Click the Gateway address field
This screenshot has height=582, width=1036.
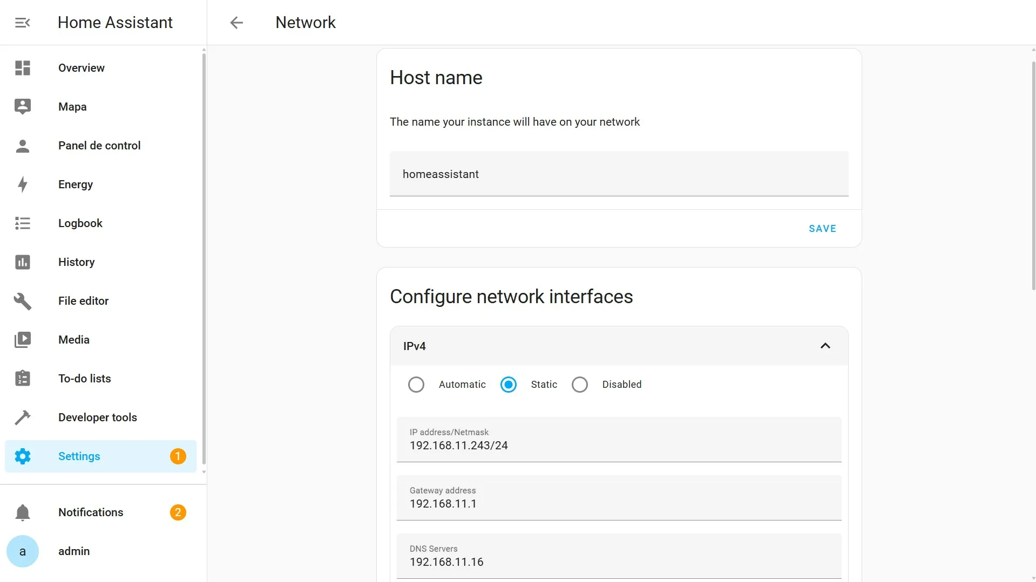pos(619,498)
